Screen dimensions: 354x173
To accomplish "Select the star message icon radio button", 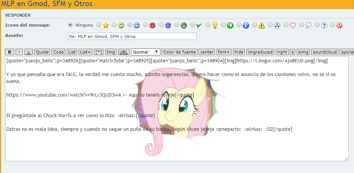I will point(99,25).
